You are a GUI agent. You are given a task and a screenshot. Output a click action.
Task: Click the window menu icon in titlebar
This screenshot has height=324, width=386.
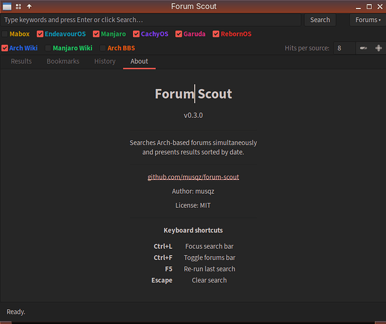coord(7,6)
